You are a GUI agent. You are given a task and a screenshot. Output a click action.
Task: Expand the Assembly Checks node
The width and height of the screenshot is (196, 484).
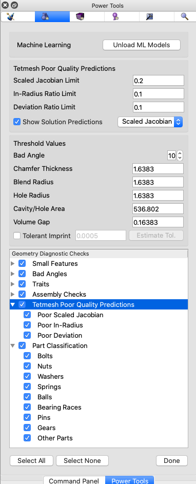click(13, 294)
